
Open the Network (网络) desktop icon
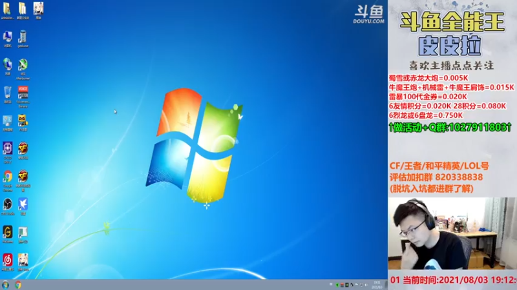pos(7,67)
